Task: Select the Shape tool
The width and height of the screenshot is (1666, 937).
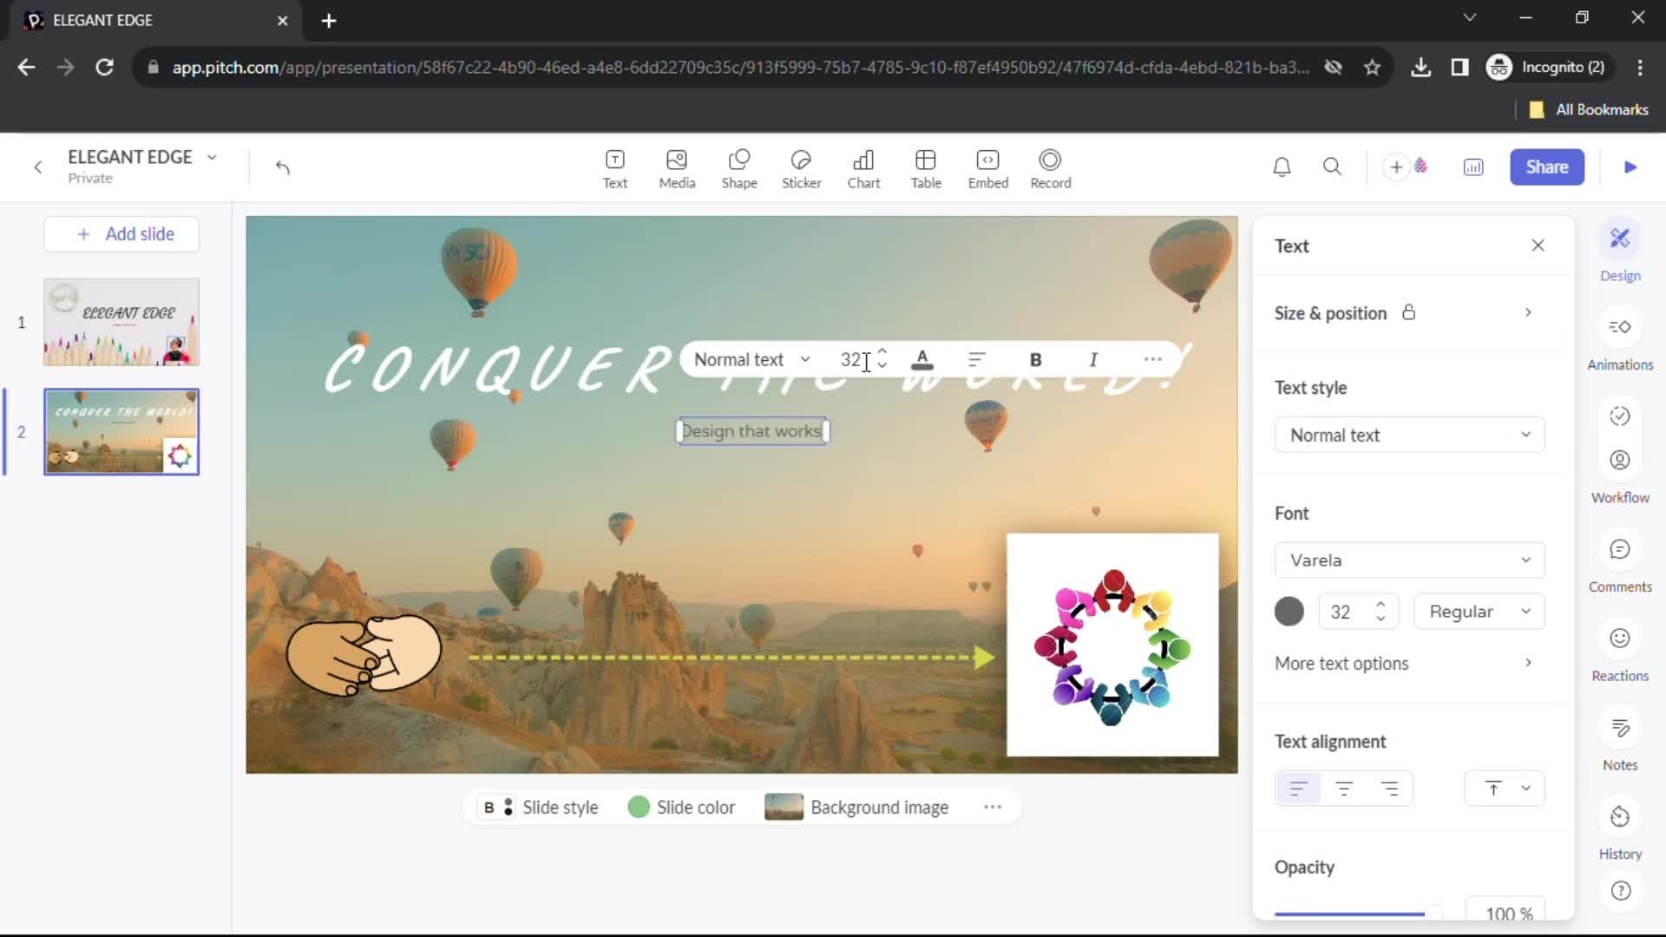Action: click(x=740, y=167)
